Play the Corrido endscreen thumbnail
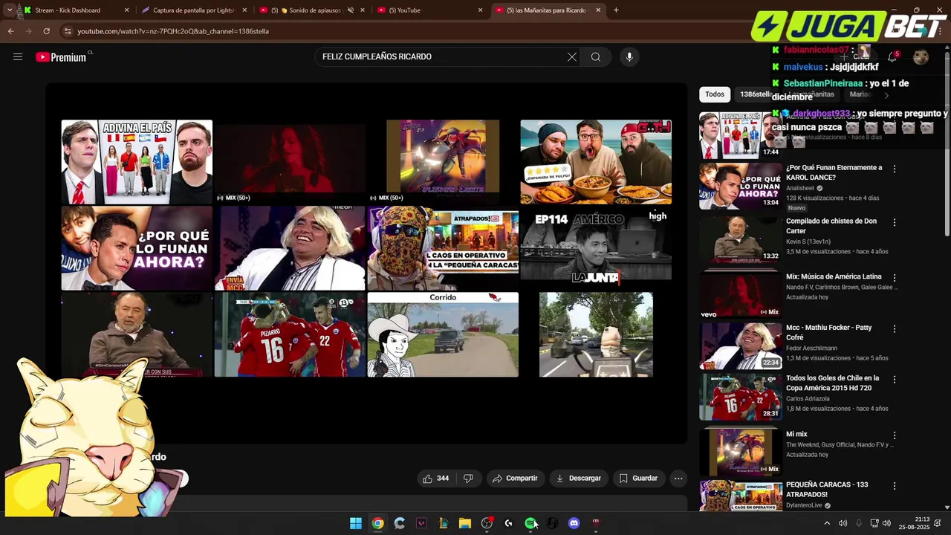This screenshot has height=535, width=951. 443,334
